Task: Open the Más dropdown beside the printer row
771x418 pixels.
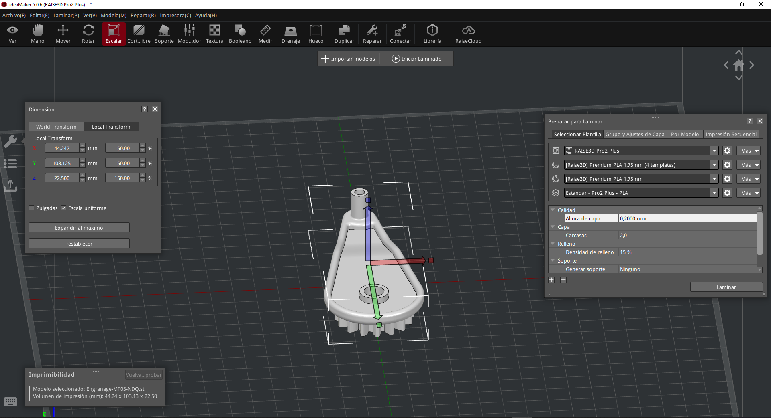Action: pyautogui.click(x=749, y=151)
